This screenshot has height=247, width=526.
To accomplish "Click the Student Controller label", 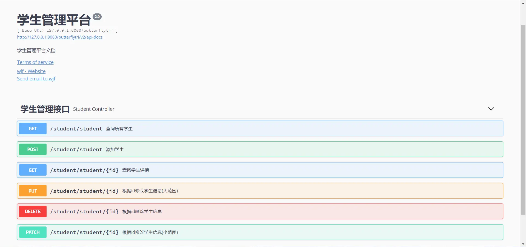I will point(94,109).
